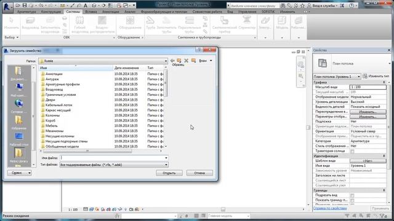This screenshot has height=221, width=394.
Task: Expand the Папка Russia folder dropdown
Action: click(166, 61)
